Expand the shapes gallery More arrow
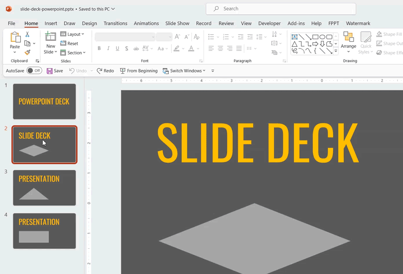The image size is (403, 274). 335,51
